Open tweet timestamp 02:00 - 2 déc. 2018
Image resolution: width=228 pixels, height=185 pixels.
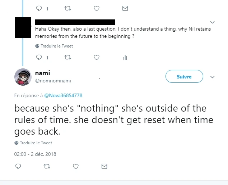[x=35, y=154]
